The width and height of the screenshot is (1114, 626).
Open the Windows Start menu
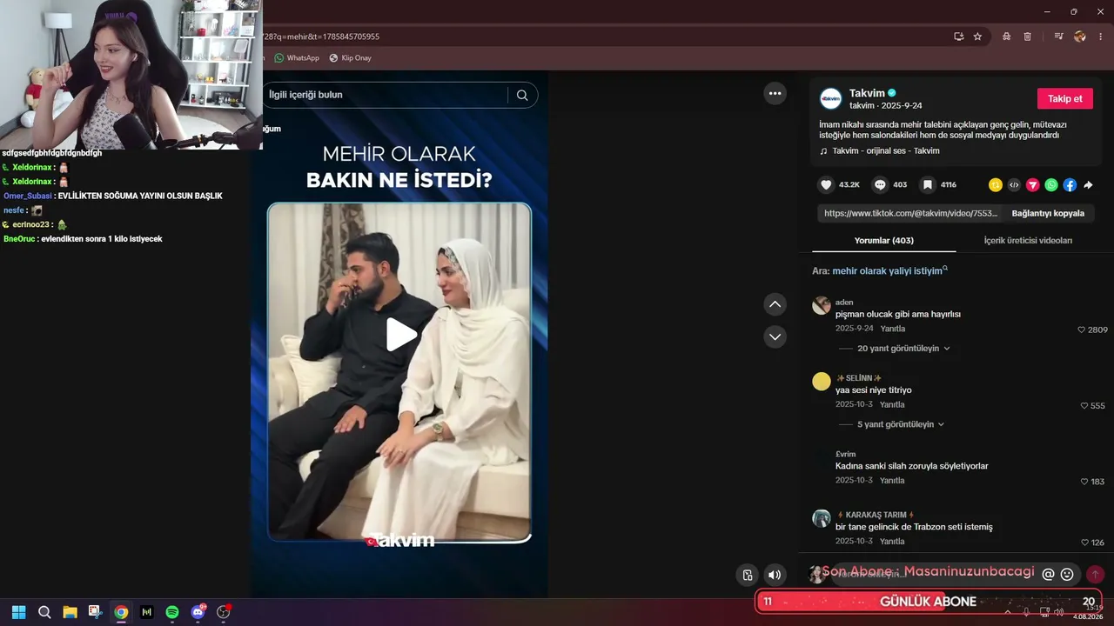pyautogui.click(x=18, y=612)
